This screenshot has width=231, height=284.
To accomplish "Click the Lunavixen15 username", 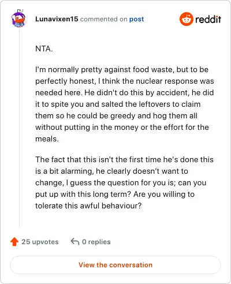I will pyautogui.click(x=57, y=19).
